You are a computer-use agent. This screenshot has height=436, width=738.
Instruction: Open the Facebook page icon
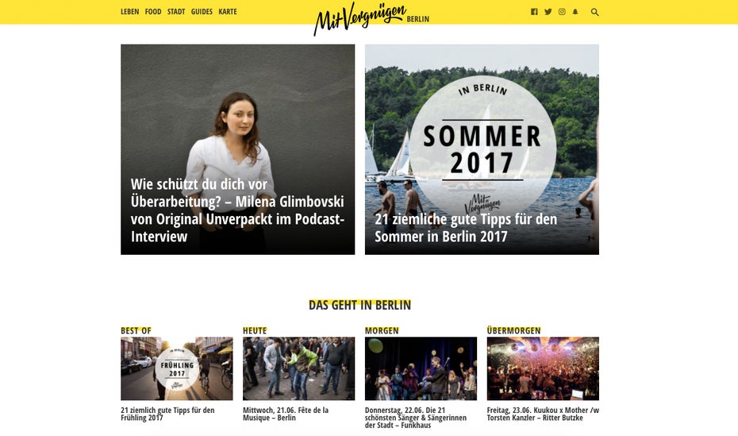[534, 12]
